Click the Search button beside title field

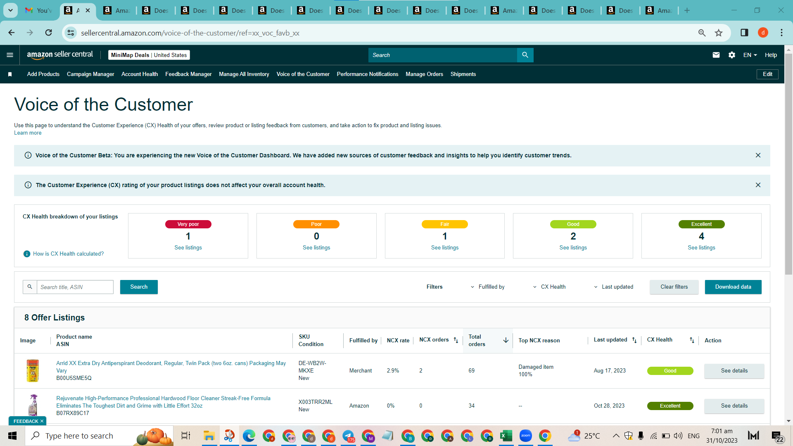139,287
